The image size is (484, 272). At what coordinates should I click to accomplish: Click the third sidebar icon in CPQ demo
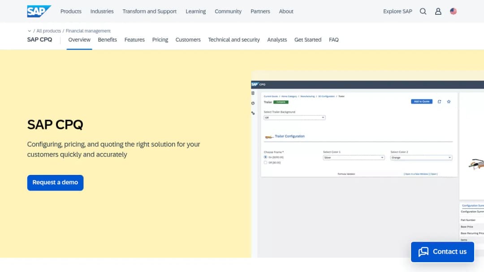253,113
